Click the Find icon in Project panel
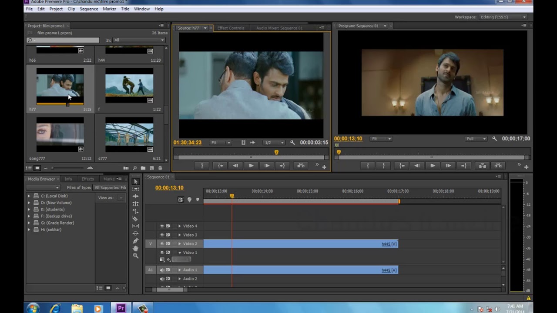Image resolution: width=557 pixels, height=313 pixels. coord(135,168)
